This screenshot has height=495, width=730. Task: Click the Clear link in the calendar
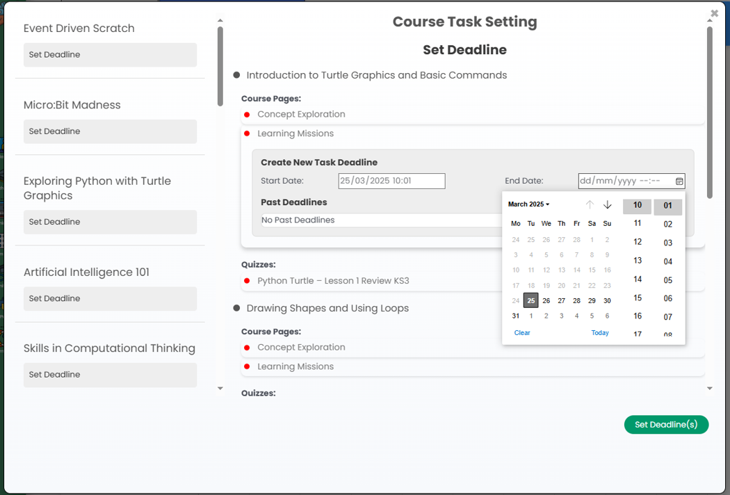click(522, 333)
